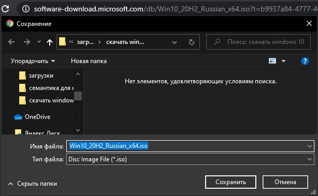Open help with the question mark icon
Image resolution: width=318 pixels, height=196 pixels.
click(x=305, y=61)
